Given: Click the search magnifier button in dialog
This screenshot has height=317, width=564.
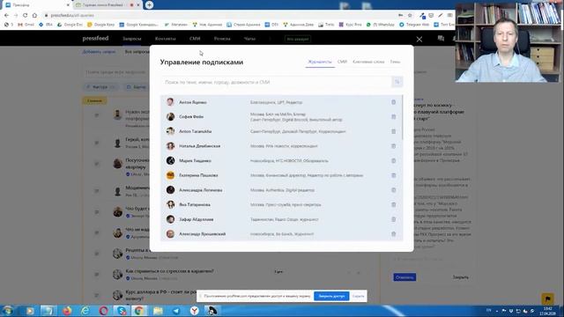Looking at the screenshot, I should (397, 82).
